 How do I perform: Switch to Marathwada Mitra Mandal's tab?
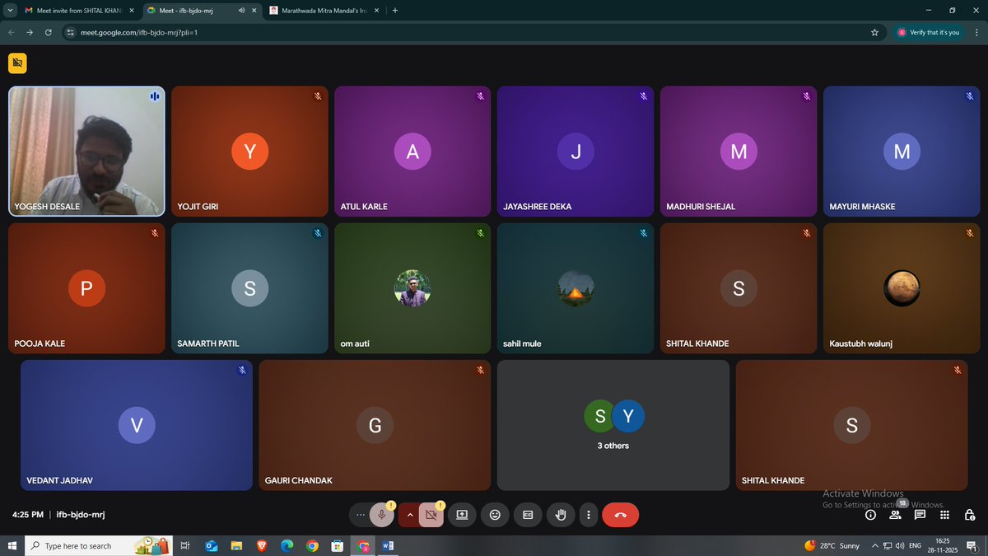click(x=323, y=11)
